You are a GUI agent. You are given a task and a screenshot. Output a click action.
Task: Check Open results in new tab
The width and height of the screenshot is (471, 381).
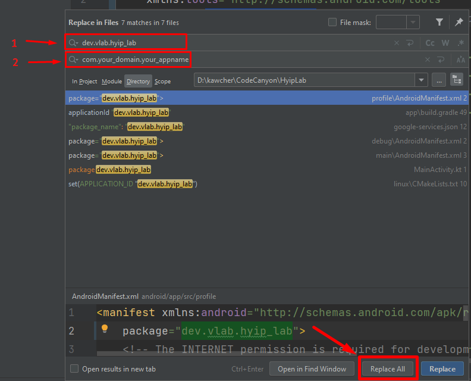[x=74, y=369]
